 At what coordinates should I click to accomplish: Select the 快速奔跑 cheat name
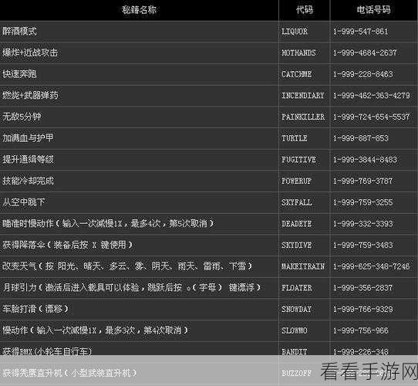[19, 74]
